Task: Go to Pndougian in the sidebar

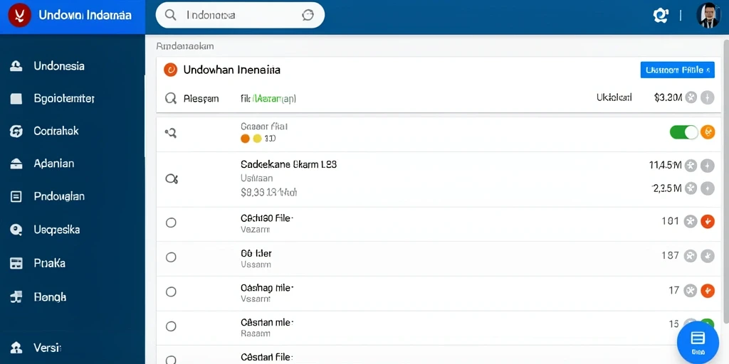Action: [x=59, y=196]
